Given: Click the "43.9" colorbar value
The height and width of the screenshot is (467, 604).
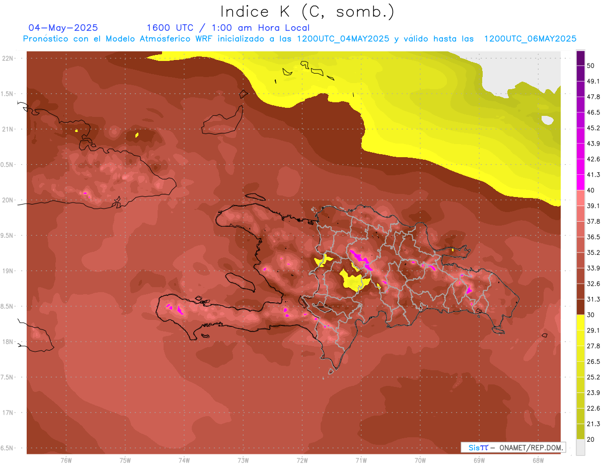Looking at the screenshot, I should point(593,144).
